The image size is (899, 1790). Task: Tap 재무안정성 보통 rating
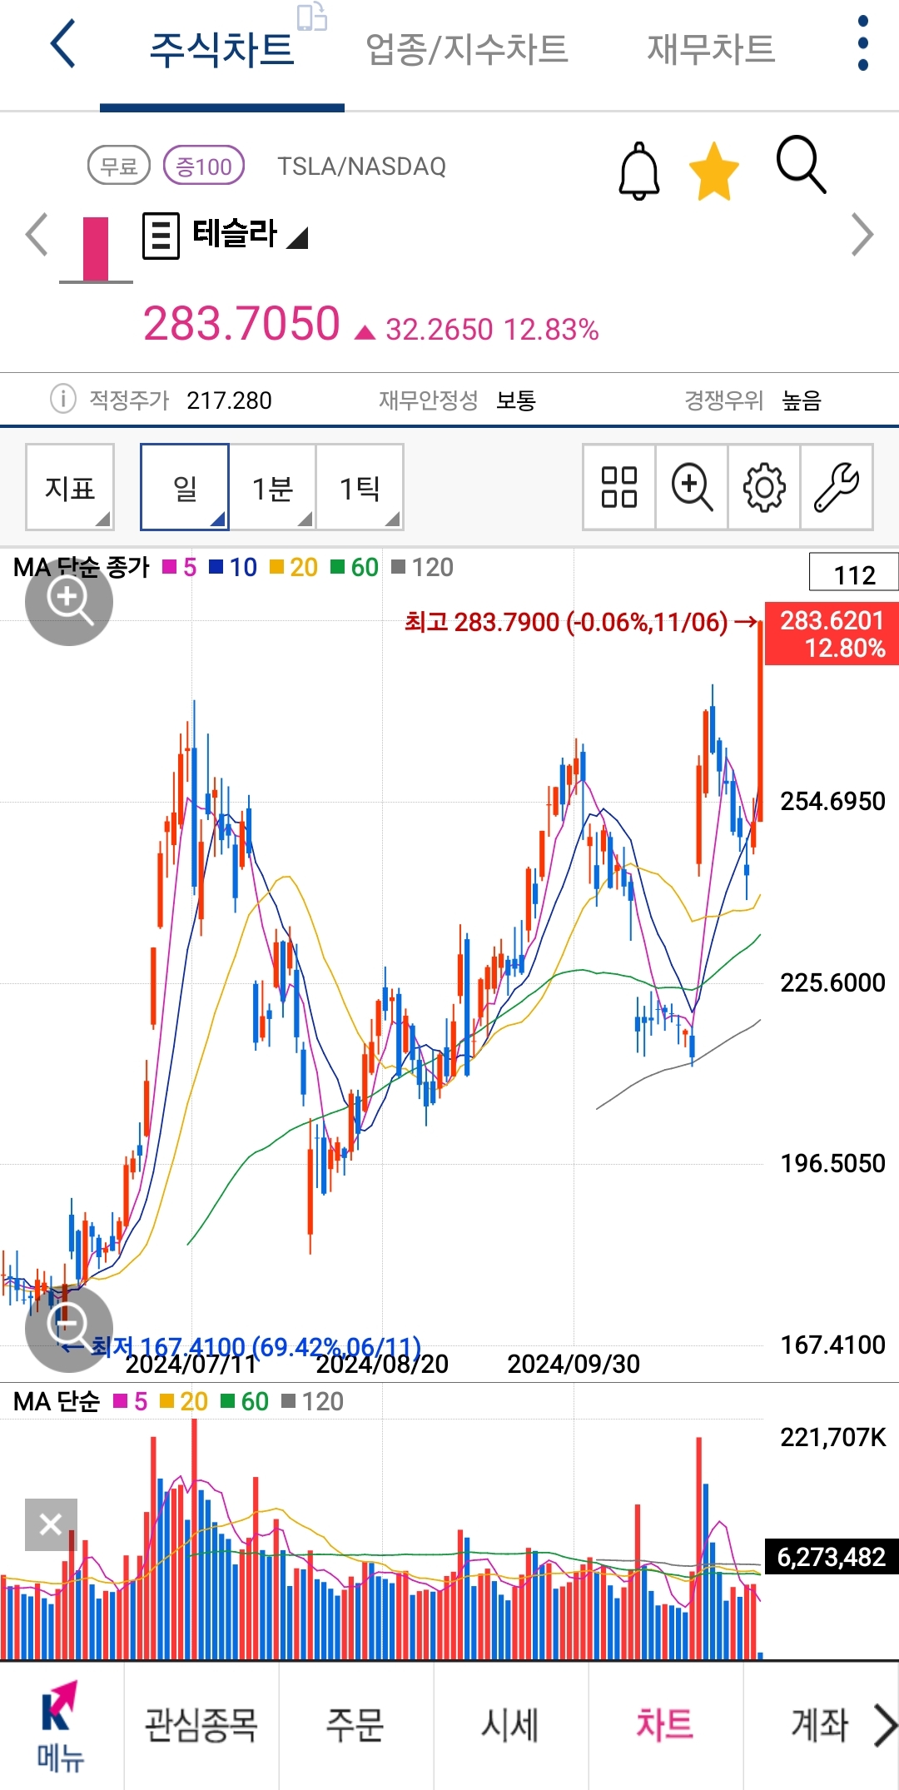coord(457,400)
